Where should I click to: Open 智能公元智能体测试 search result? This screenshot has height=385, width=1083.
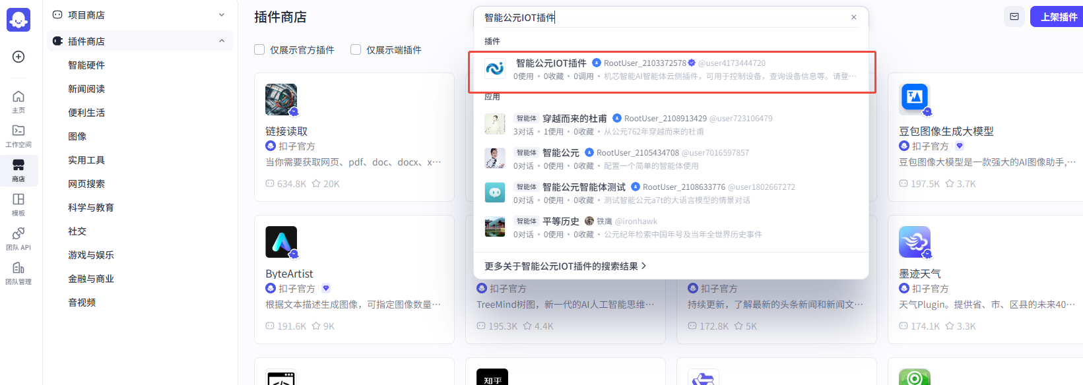[x=583, y=187]
